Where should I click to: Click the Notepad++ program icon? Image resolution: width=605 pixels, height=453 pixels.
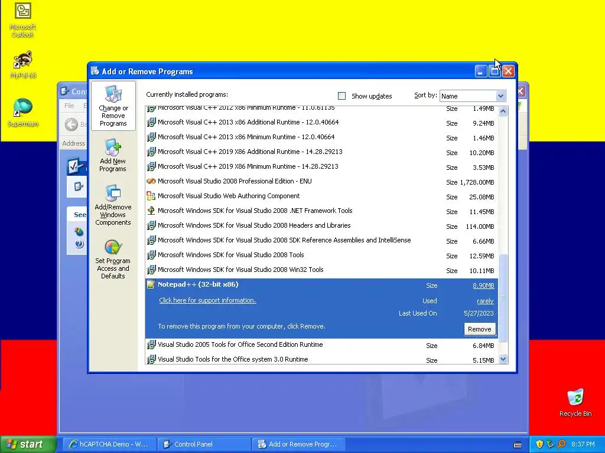click(151, 284)
